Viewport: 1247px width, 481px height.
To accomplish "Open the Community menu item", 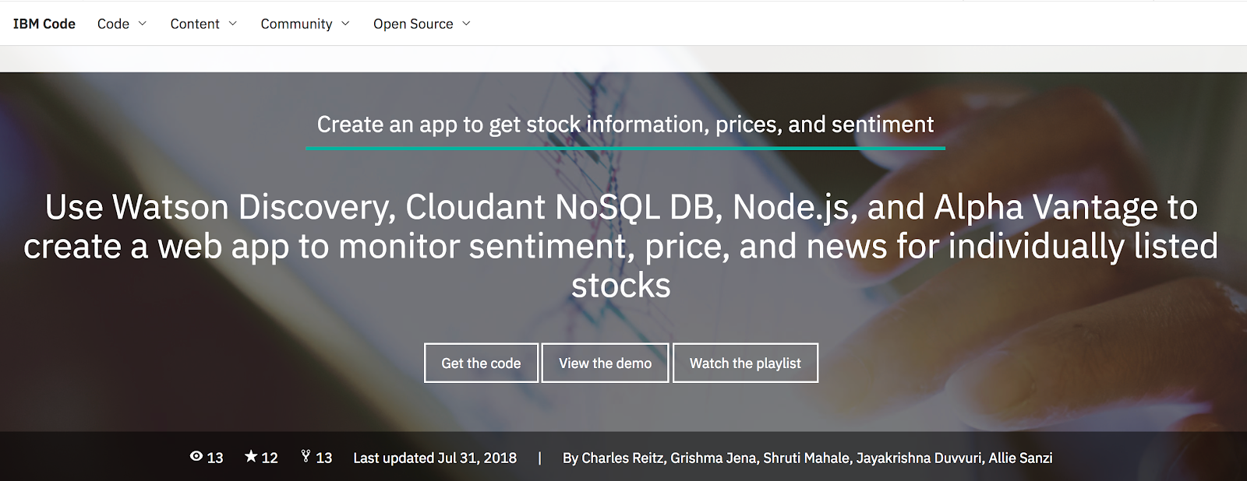I will coord(296,24).
